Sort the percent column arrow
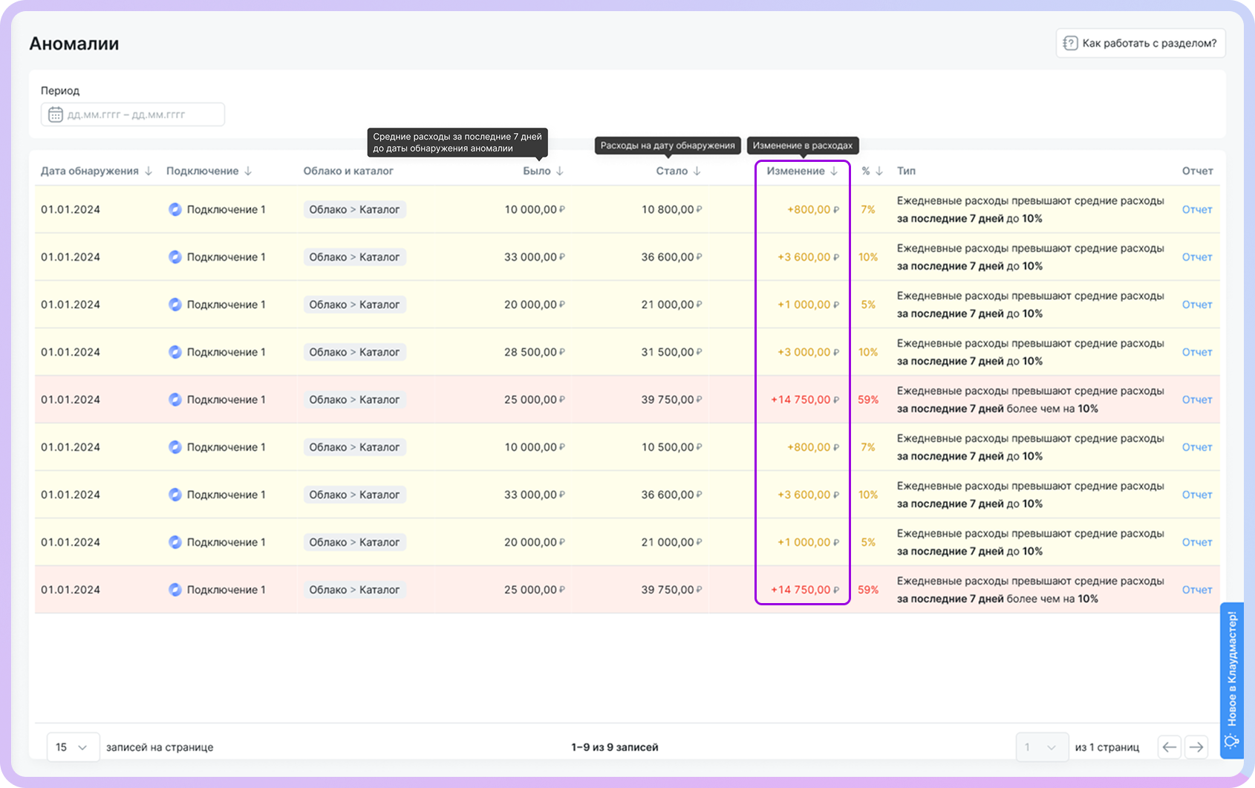 coord(879,171)
